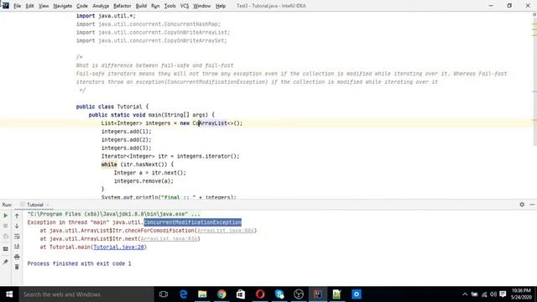
Task: Click the Restore Layout icon in Run panel
Action: click(x=6, y=249)
